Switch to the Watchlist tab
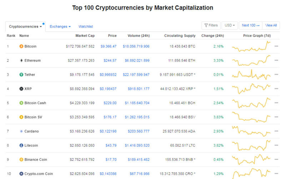This screenshot has height=179, width=285. pyautogui.click(x=86, y=26)
